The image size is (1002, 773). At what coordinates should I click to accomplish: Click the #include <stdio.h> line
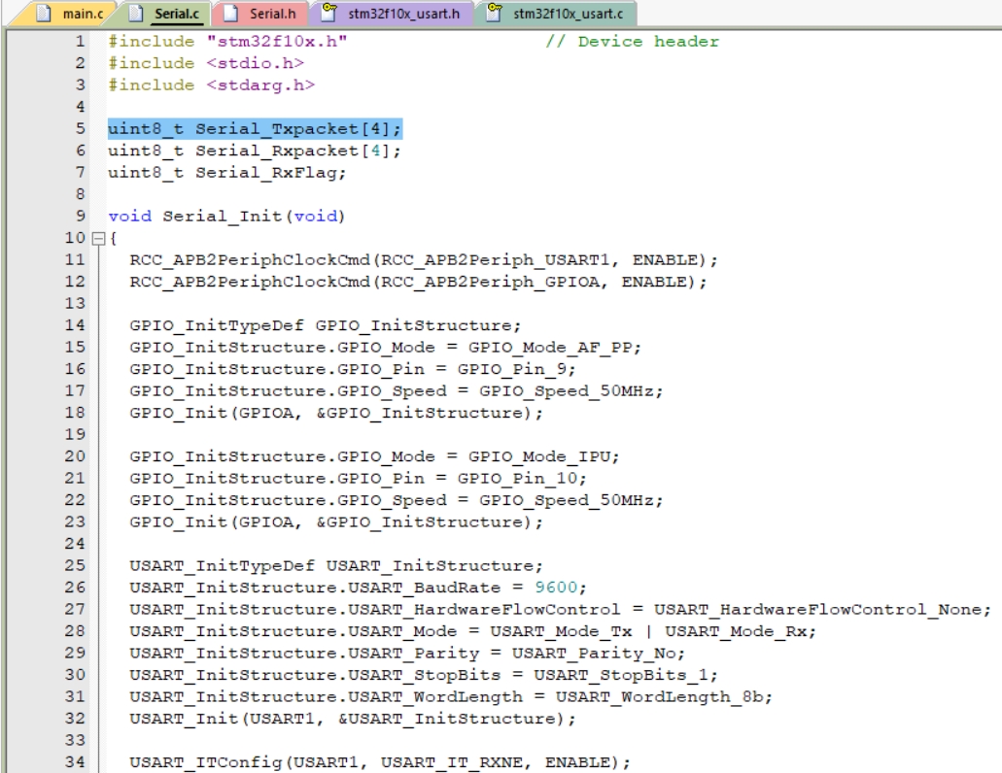[206, 64]
